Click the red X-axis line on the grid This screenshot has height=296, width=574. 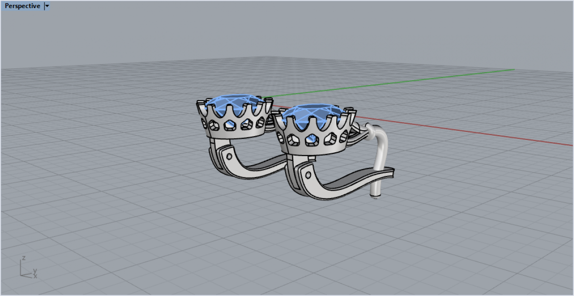(x=478, y=132)
